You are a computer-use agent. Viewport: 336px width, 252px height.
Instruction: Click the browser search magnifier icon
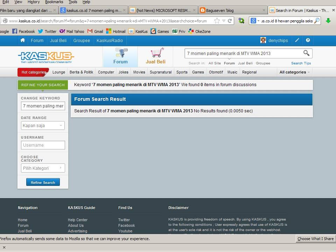[317, 21]
